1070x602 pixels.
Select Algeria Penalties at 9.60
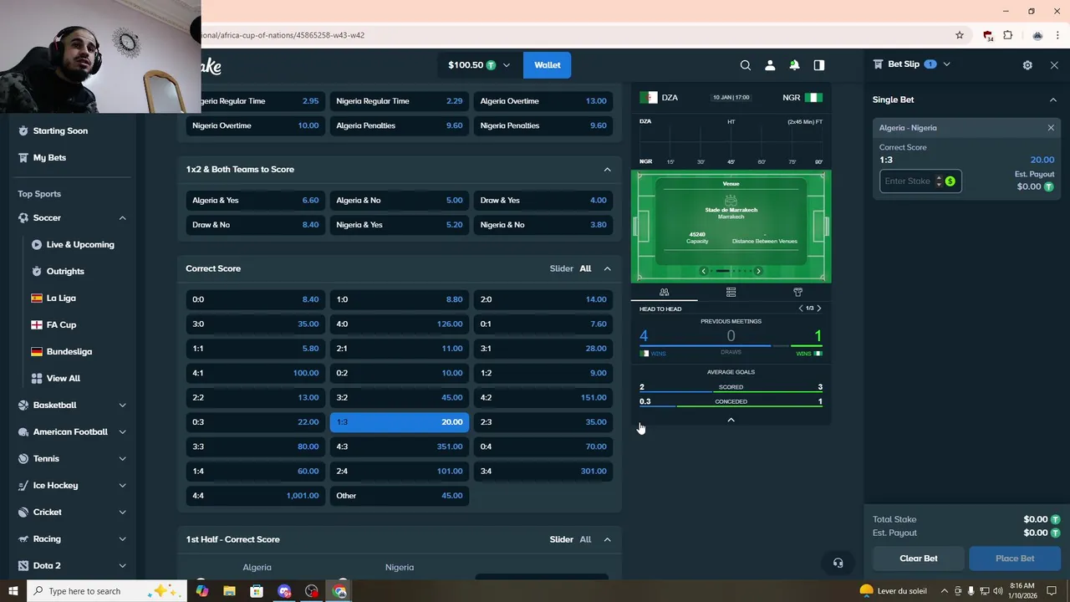click(400, 125)
